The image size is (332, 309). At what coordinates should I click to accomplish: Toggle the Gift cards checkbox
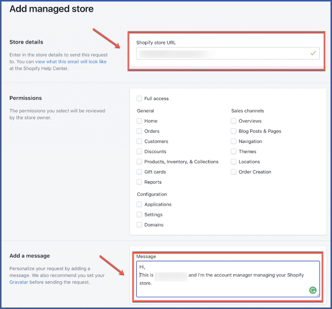point(139,172)
